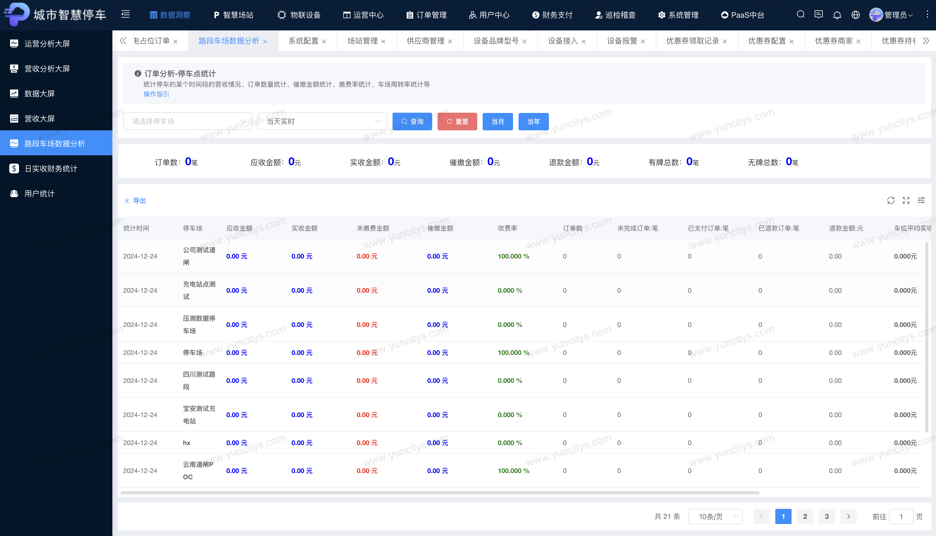Open the 运营中心 top menu
The width and height of the screenshot is (936, 536).
pos(363,15)
